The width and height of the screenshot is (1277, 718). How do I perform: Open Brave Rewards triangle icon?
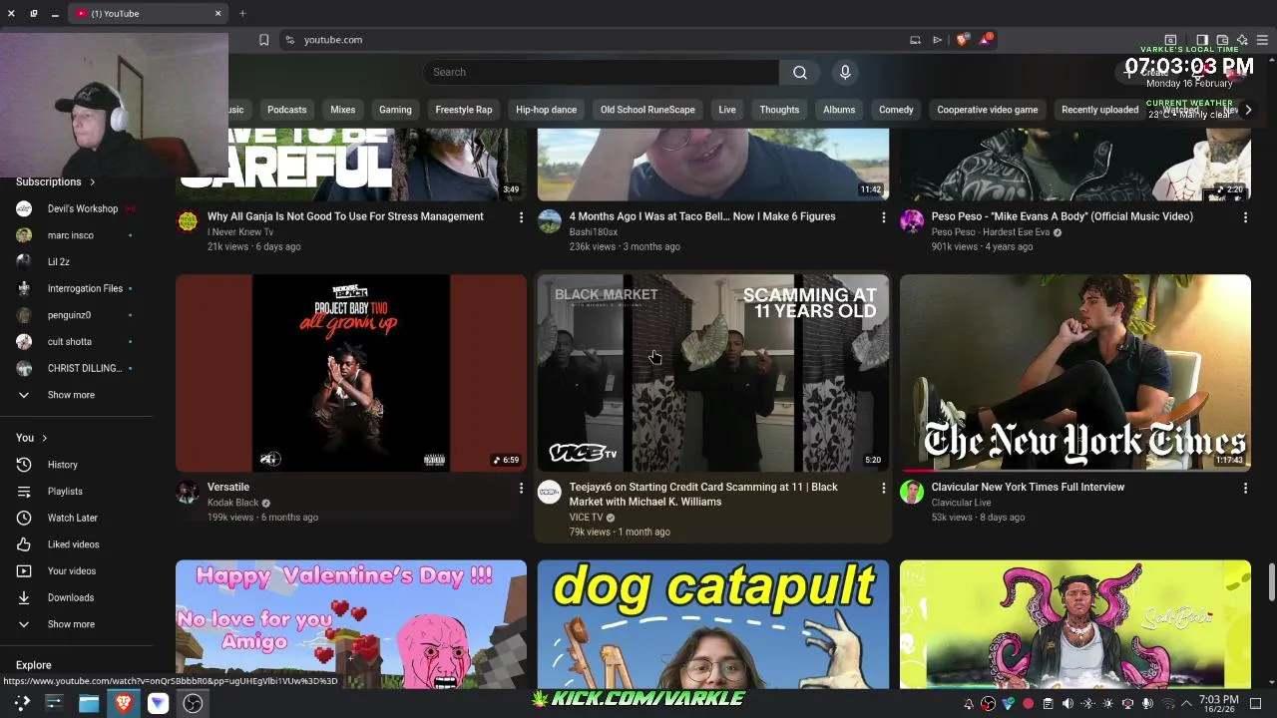[987, 40]
